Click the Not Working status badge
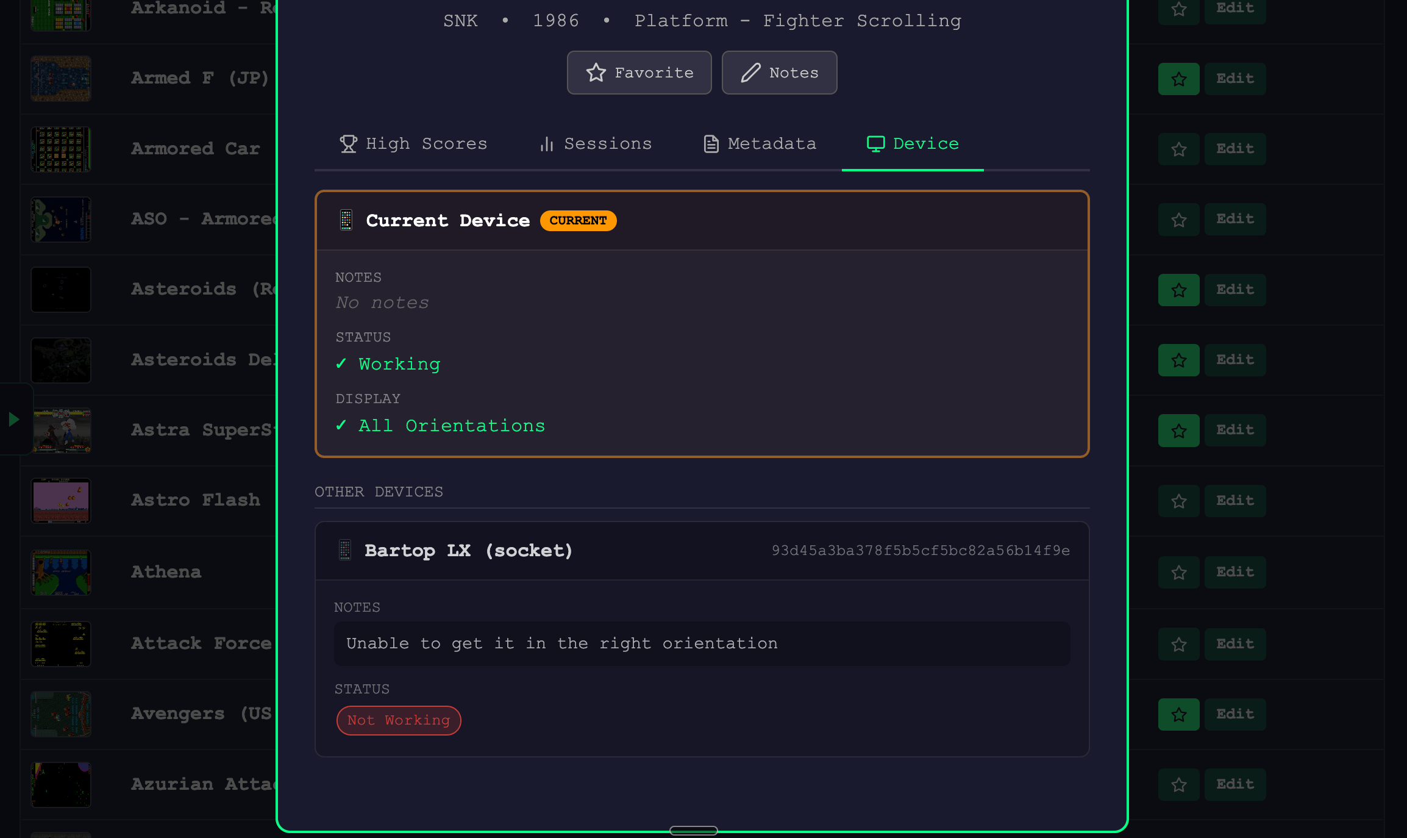The width and height of the screenshot is (1407, 838). tap(399, 720)
